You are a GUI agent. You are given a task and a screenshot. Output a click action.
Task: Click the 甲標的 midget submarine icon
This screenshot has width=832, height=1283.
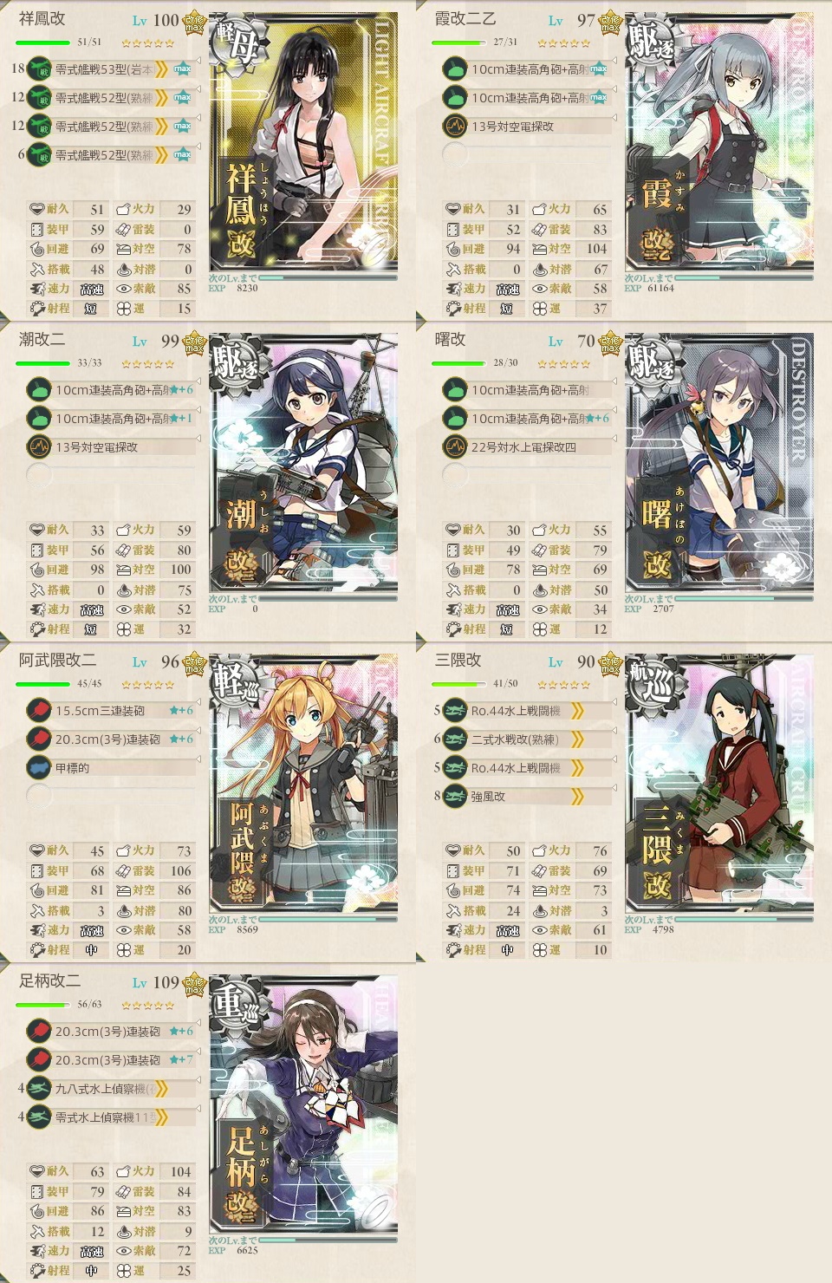(x=39, y=767)
